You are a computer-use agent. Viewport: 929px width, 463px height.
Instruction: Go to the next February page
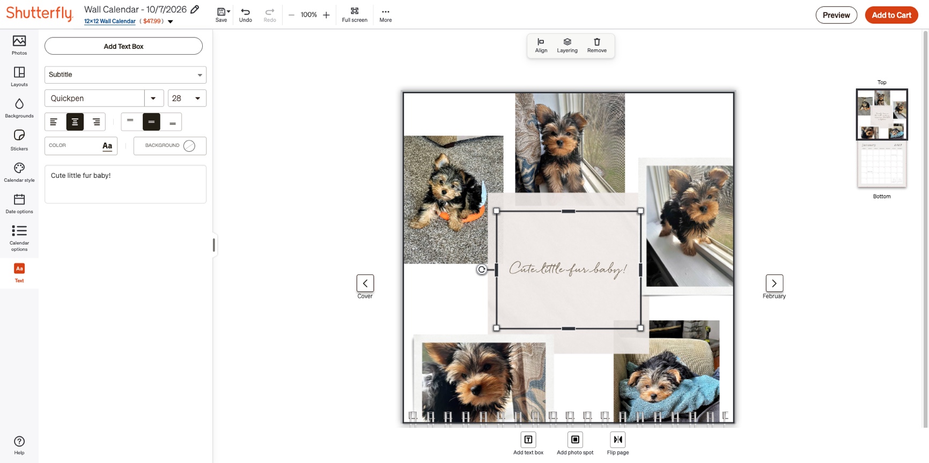point(774,283)
